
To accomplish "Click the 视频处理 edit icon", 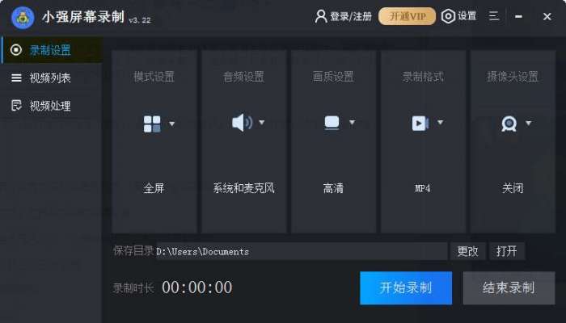I will pyautogui.click(x=16, y=105).
